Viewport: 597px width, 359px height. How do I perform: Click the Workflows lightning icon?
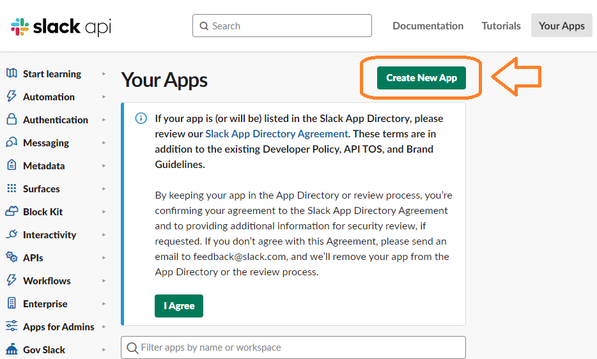(x=12, y=280)
